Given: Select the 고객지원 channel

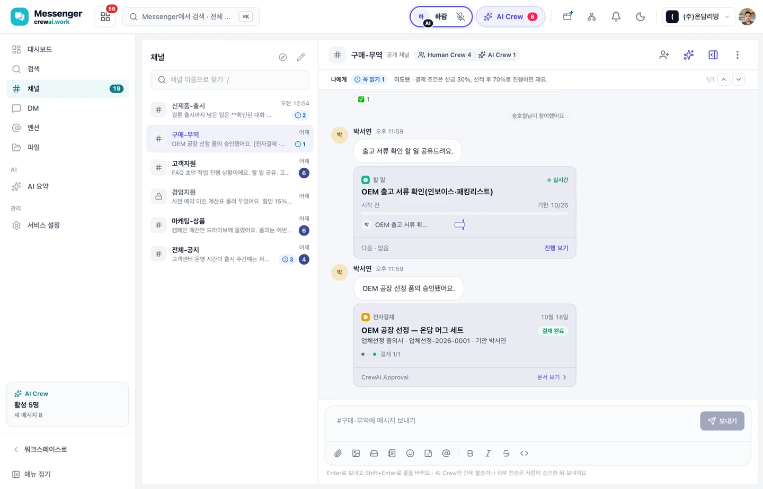Looking at the screenshot, I should [x=230, y=168].
